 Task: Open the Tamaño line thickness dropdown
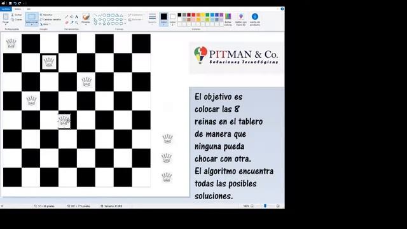tap(153, 18)
